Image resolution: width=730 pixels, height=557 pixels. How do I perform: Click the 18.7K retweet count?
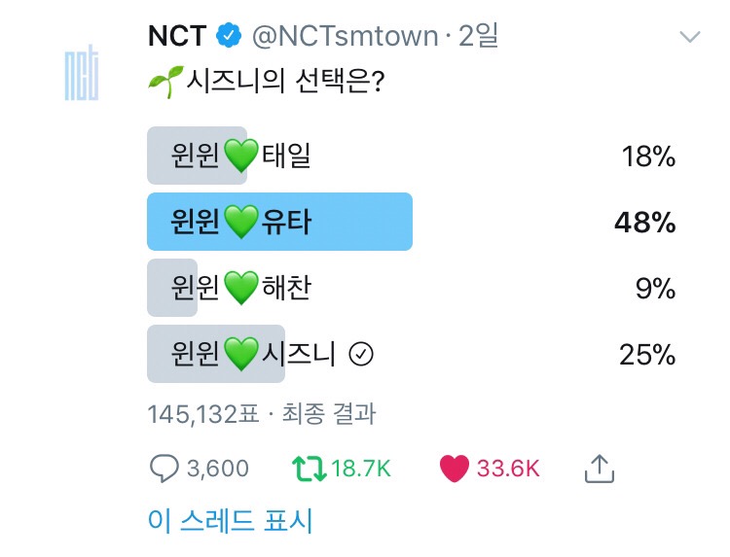pos(360,469)
